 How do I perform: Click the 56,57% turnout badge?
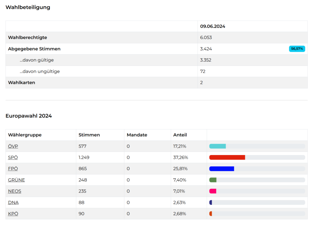click(297, 49)
